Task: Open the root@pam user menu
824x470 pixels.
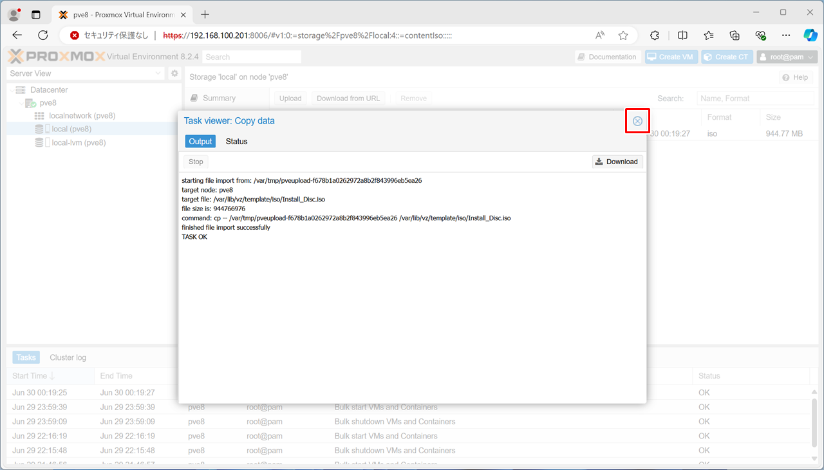Action: click(786, 57)
